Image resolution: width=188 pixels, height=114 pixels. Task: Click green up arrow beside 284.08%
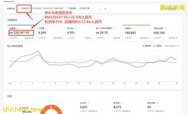point(130,111)
